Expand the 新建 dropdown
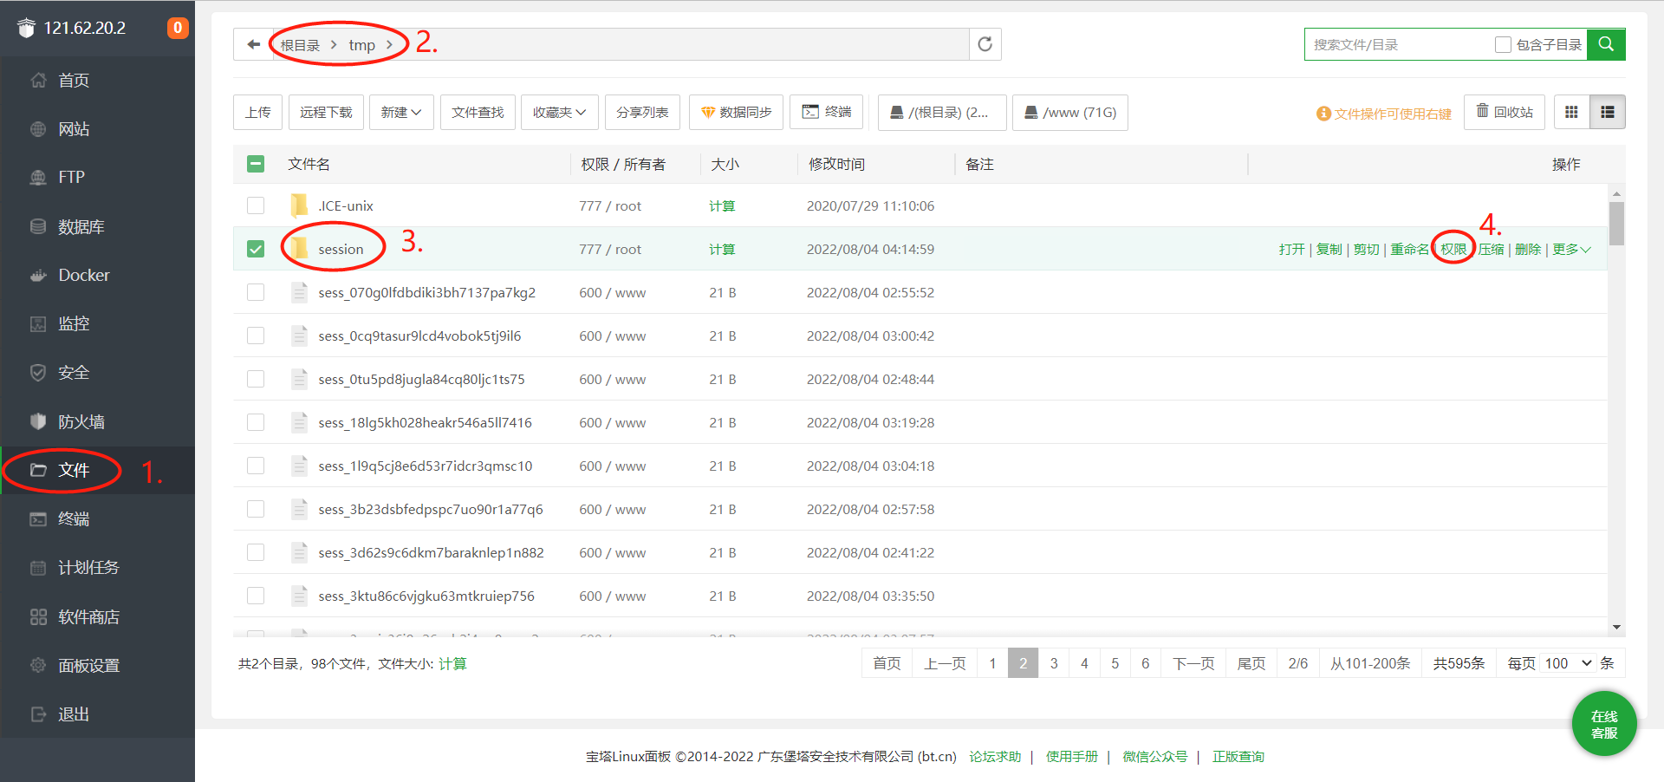This screenshot has width=1664, height=782. (x=400, y=112)
